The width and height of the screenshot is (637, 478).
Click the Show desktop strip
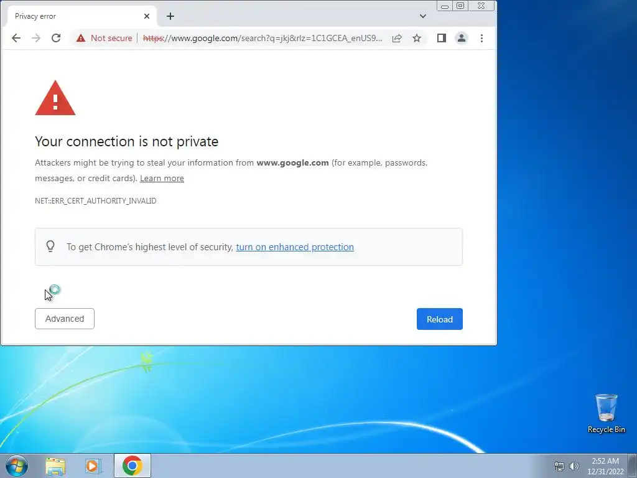(633, 466)
